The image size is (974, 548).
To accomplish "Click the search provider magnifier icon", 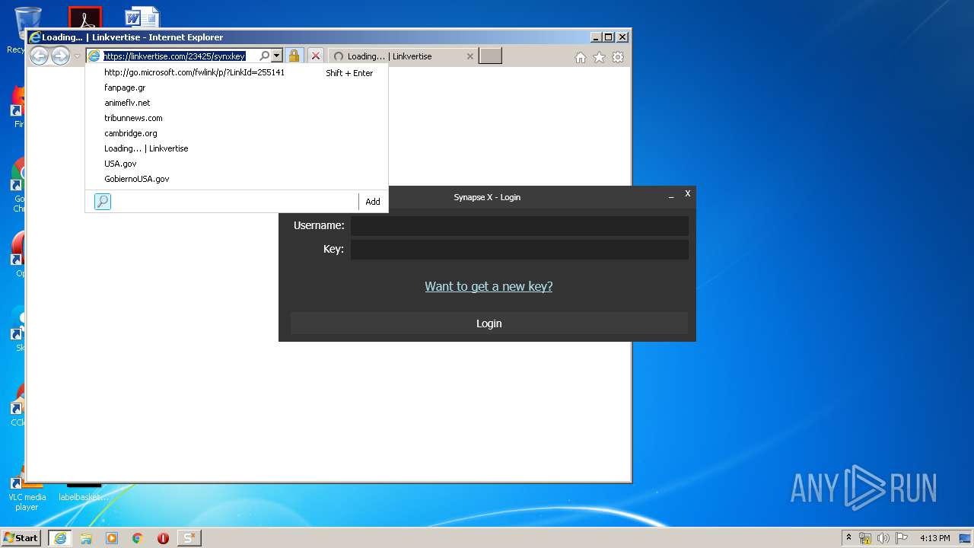I will click(x=103, y=201).
